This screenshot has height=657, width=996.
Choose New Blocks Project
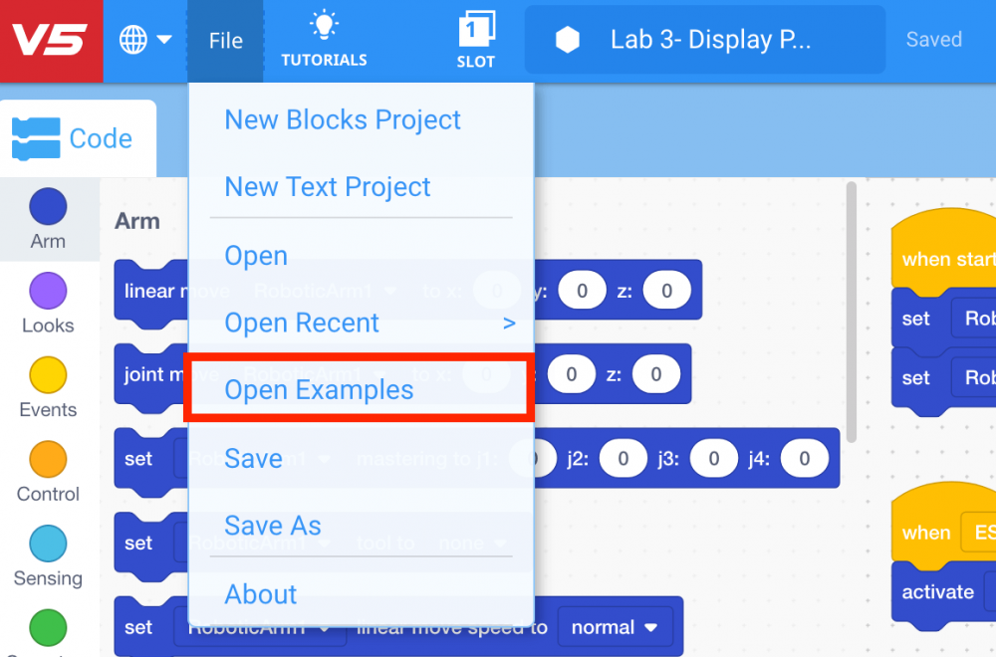click(x=343, y=118)
